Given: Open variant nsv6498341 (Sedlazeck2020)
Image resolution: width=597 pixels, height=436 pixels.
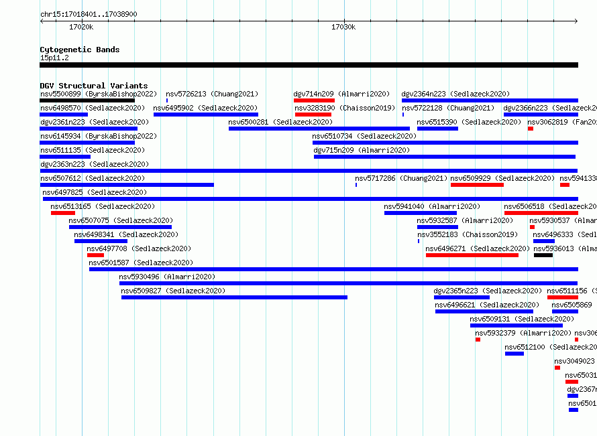Looking at the screenshot, I should coord(126,234).
